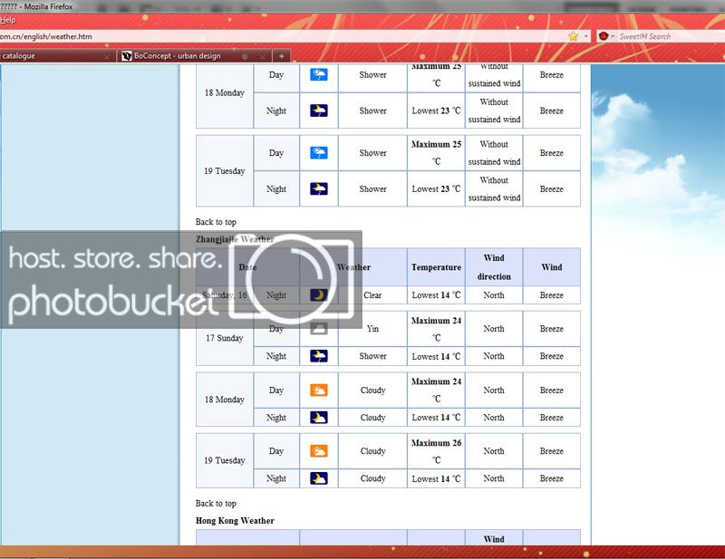The image size is (725, 559).
Task: Open the Help menu
Action: (8, 20)
